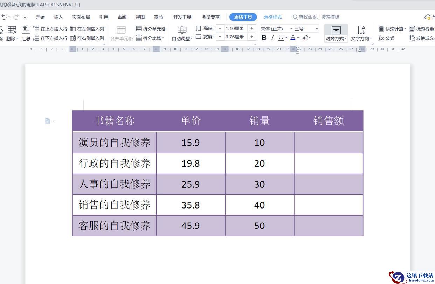Click the 公式 formula icon
Viewport: 435px width, 284px height.
click(386, 38)
